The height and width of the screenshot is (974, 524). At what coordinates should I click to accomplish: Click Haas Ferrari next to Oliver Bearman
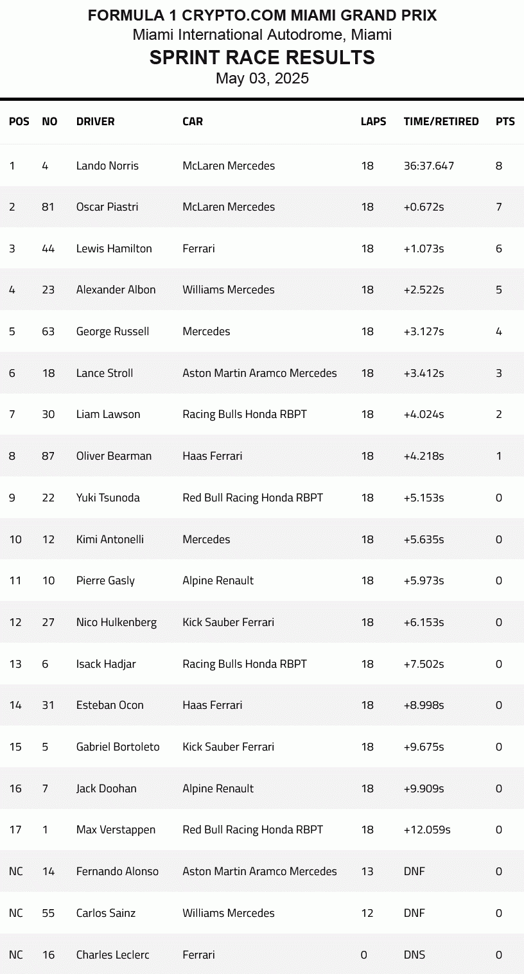click(212, 456)
